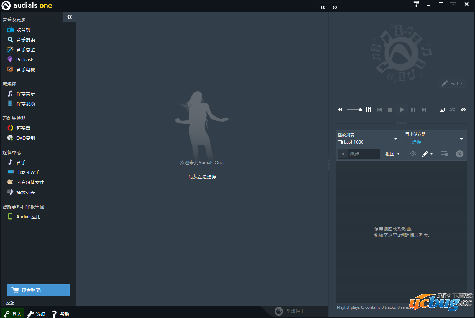
Task: Open the 选项 options menu
Action: [x=36, y=314]
